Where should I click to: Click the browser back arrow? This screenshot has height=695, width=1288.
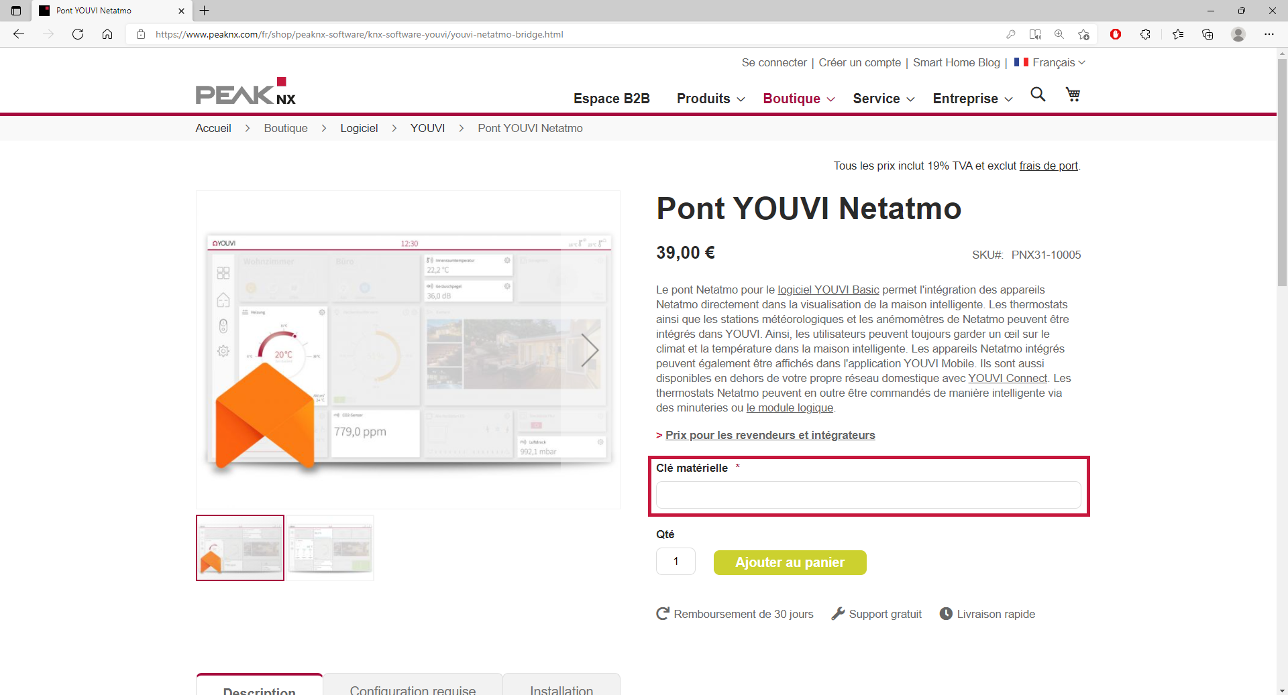(19, 34)
